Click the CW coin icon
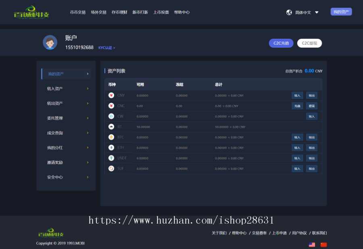Viewport: 363px width, 249px height. [111, 116]
